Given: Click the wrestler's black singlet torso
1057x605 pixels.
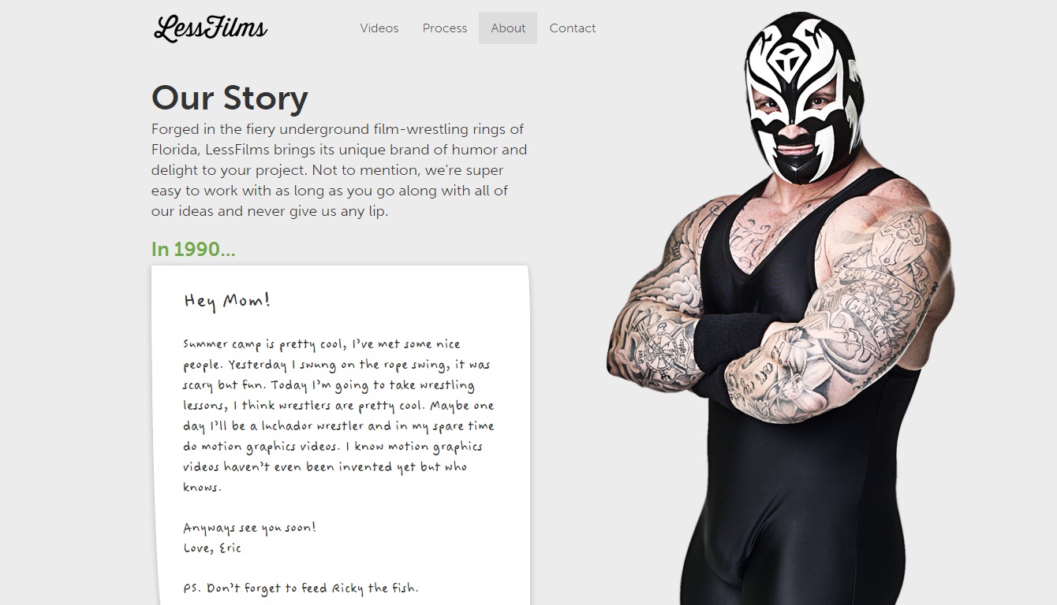Looking at the screenshot, I should point(797,488).
